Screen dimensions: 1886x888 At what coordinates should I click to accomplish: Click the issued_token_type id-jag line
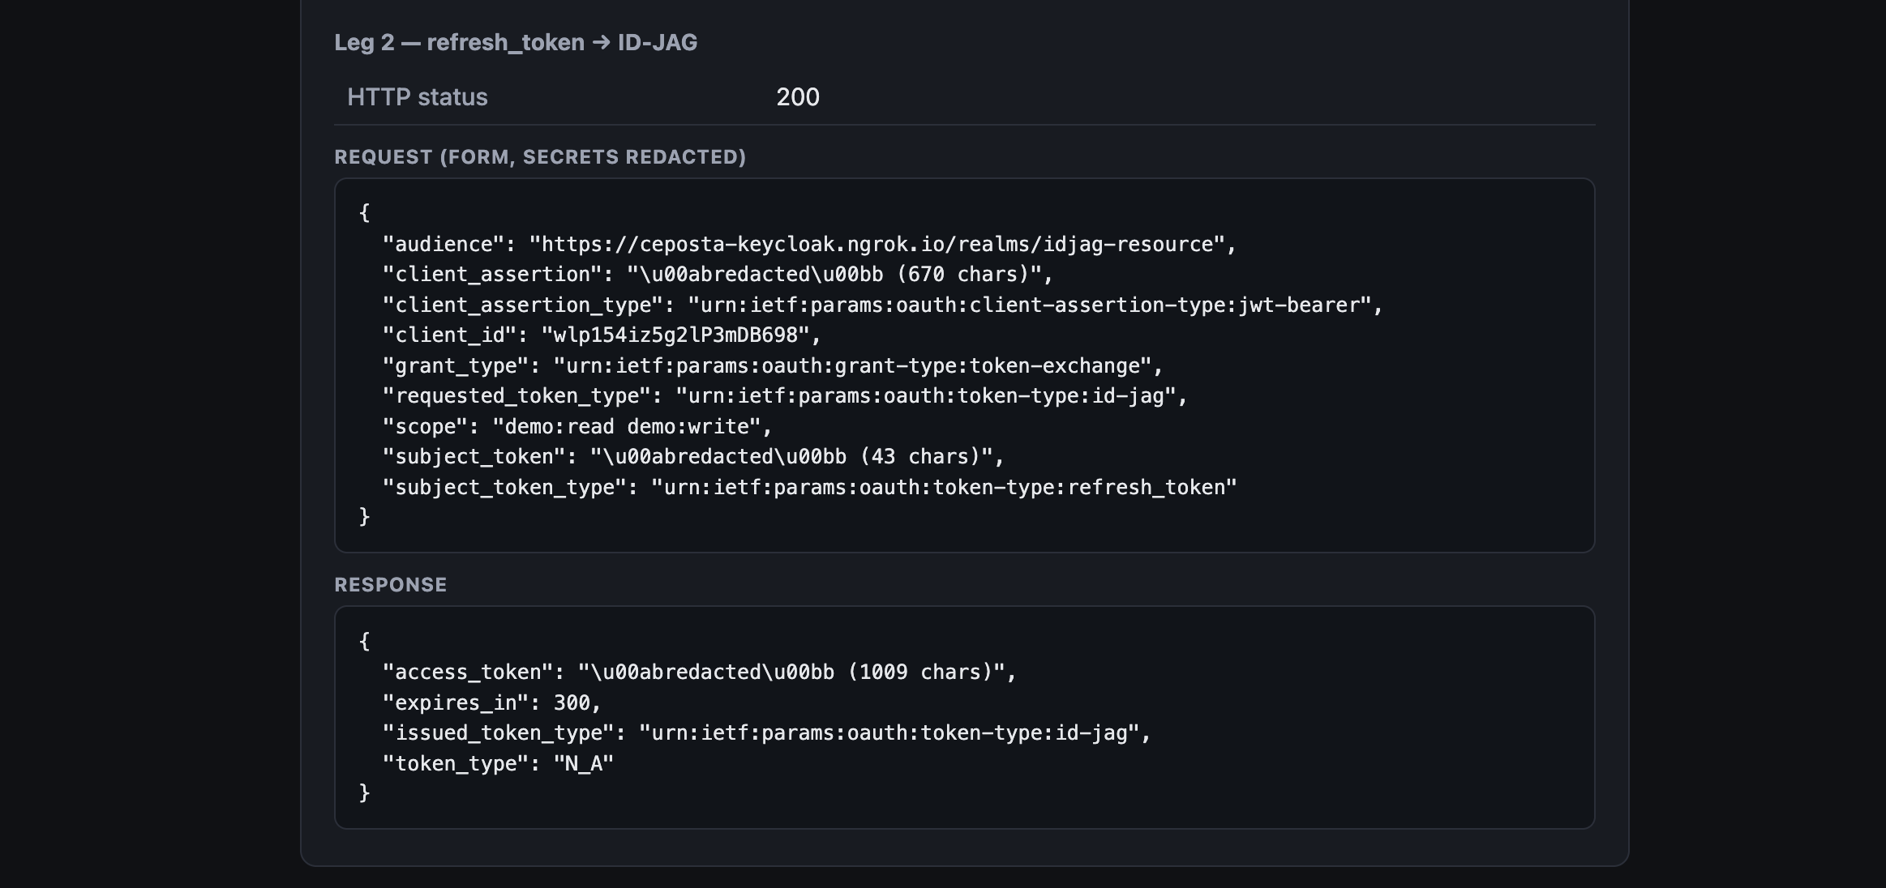(x=767, y=732)
